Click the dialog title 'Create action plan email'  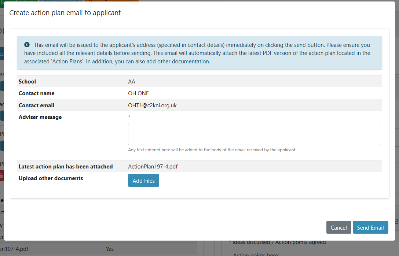(65, 12)
